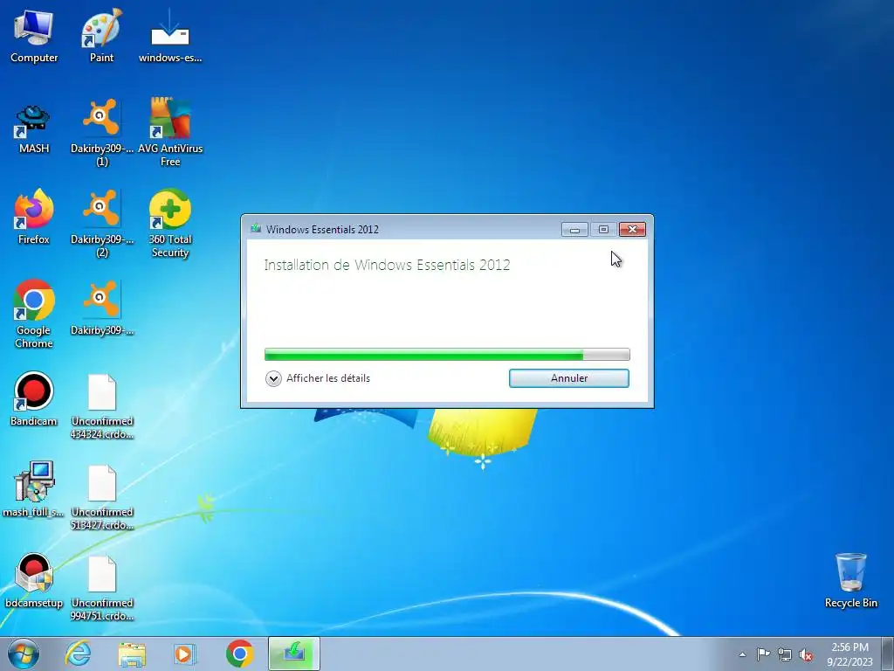The height and width of the screenshot is (671, 894).
Task: Select the MASH desktop shortcut
Action: tap(34, 128)
